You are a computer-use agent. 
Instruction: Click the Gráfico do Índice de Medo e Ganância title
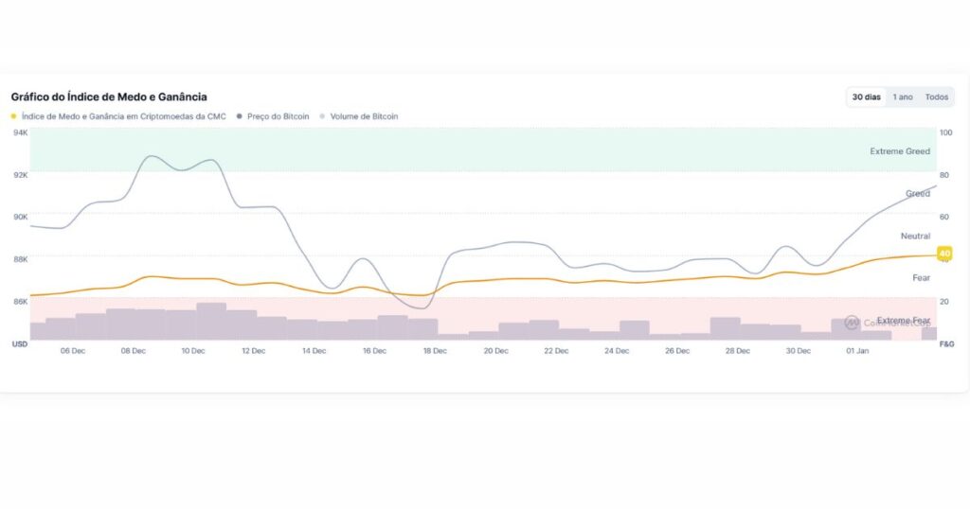[109, 97]
